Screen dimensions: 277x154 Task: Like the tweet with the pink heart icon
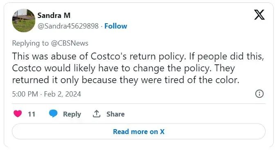pyautogui.click(x=18, y=114)
